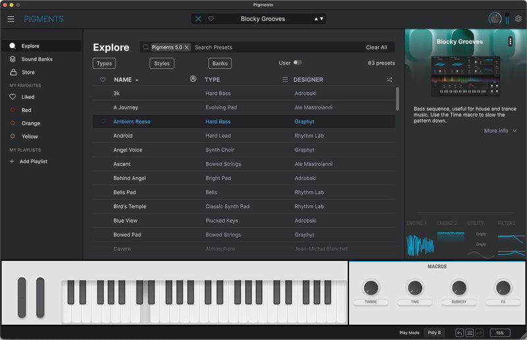Open the edit history list icon
This screenshot has width=527, height=340.
(470, 333)
